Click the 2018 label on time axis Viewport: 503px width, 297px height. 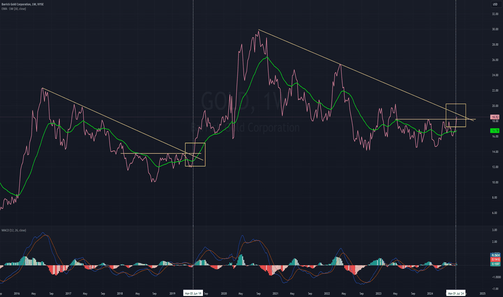tap(120, 293)
